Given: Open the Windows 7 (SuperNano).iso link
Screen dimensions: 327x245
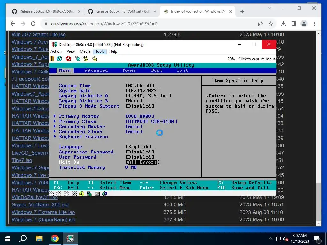Looking at the screenshot, I should pos(43,219).
